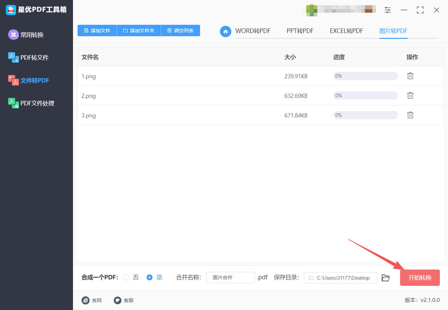
Task: Maximize the application window
Action: pos(420,10)
